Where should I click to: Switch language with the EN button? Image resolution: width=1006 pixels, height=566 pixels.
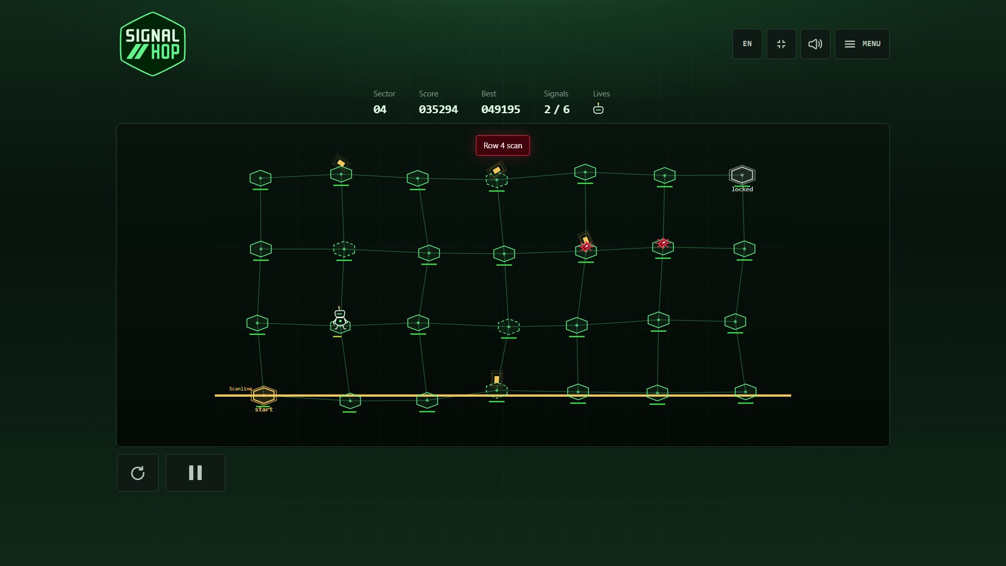[747, 44]
